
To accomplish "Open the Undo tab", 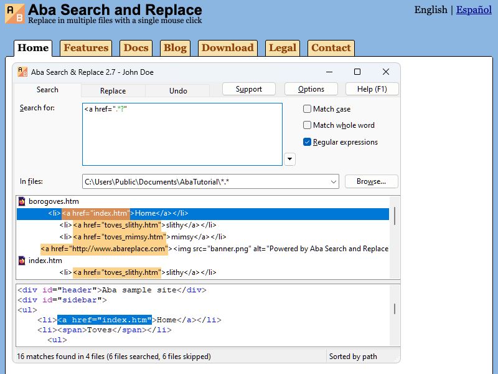I will click(x=178, y=90).
